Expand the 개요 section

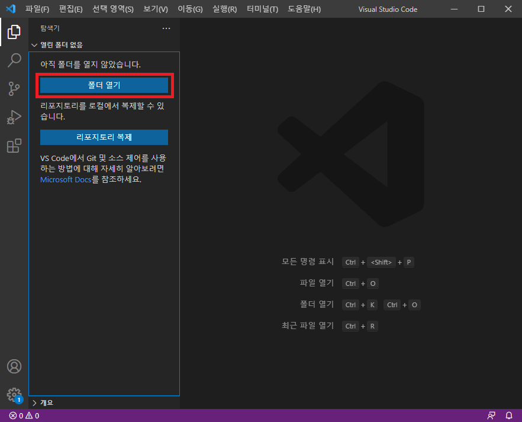coord(43,402)
